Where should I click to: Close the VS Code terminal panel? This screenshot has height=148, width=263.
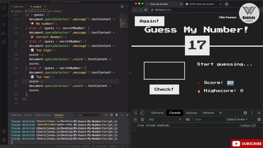click(x=127, y=115)
